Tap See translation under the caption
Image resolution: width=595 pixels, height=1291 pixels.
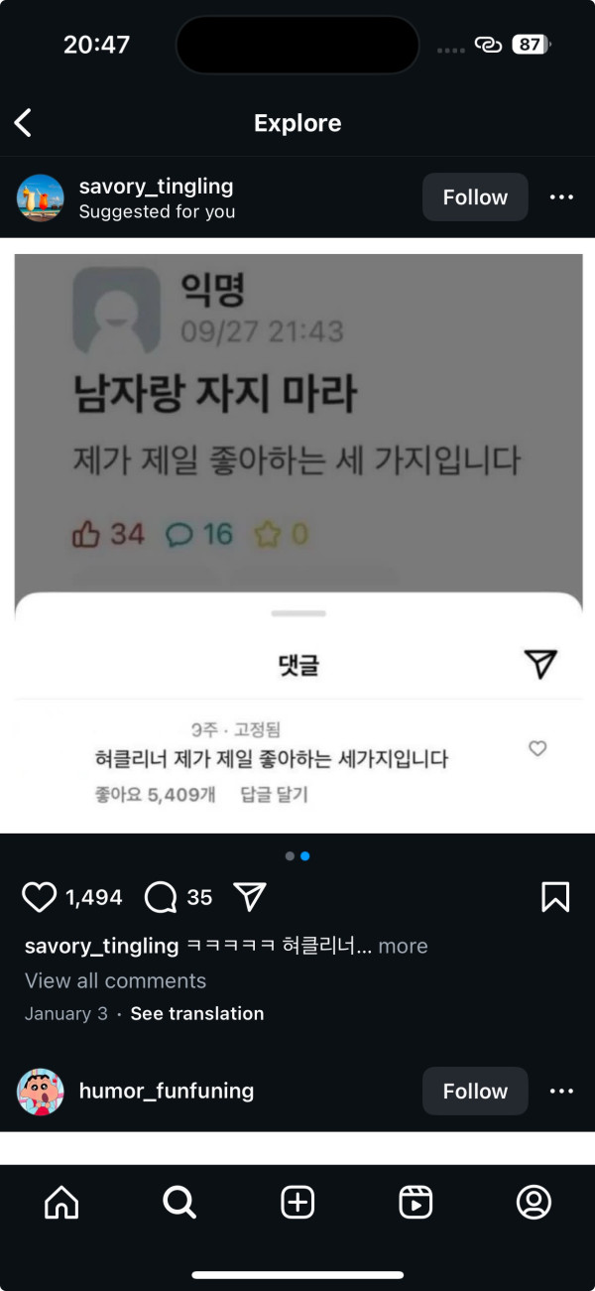[197, 1013]
